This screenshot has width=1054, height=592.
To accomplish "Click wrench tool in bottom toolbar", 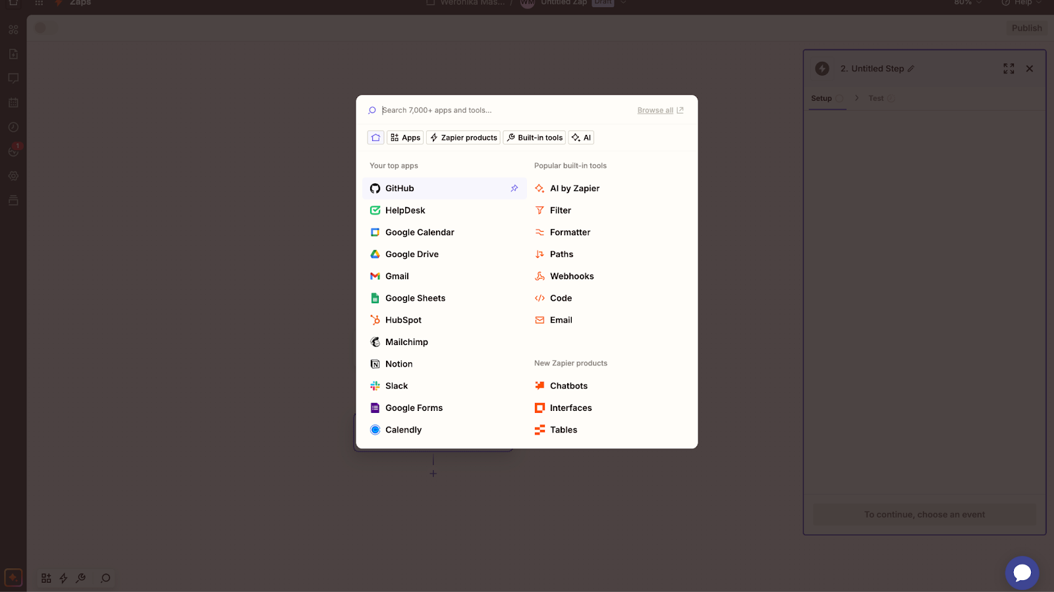I will click(81, 578).
